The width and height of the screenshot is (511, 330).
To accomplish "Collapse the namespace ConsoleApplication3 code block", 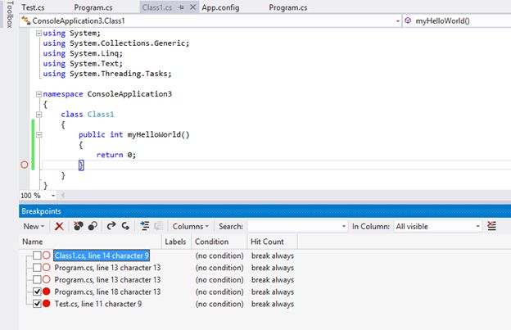I will point(38,94).
